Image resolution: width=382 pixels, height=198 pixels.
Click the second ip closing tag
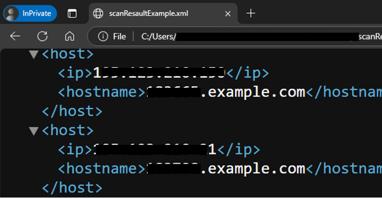[x=238, y=150]
